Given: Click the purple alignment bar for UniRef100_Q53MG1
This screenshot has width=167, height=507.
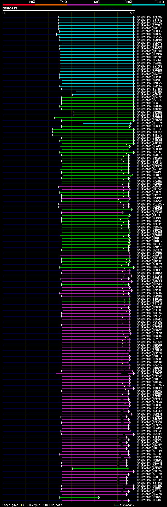Looking at the screenshot, I should click(92, 213).
